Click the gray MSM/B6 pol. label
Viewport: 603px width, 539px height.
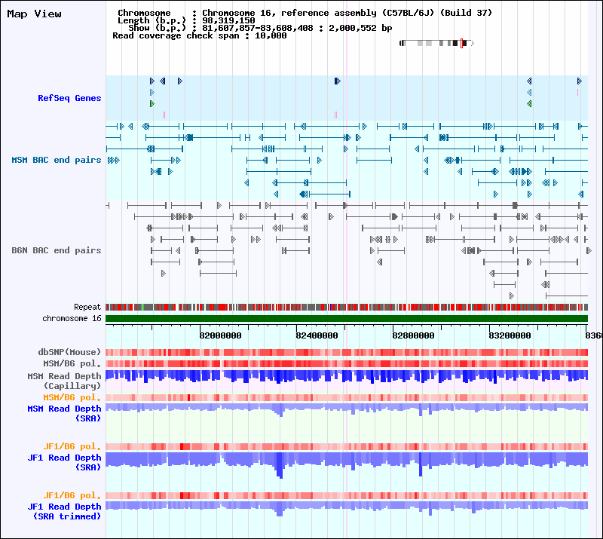click(72, 363)
